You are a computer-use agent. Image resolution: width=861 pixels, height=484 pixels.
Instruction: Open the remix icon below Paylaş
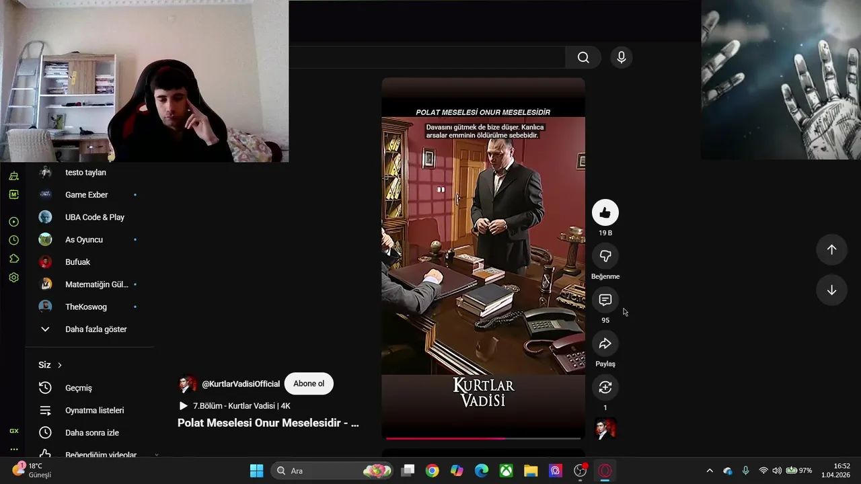605,387
